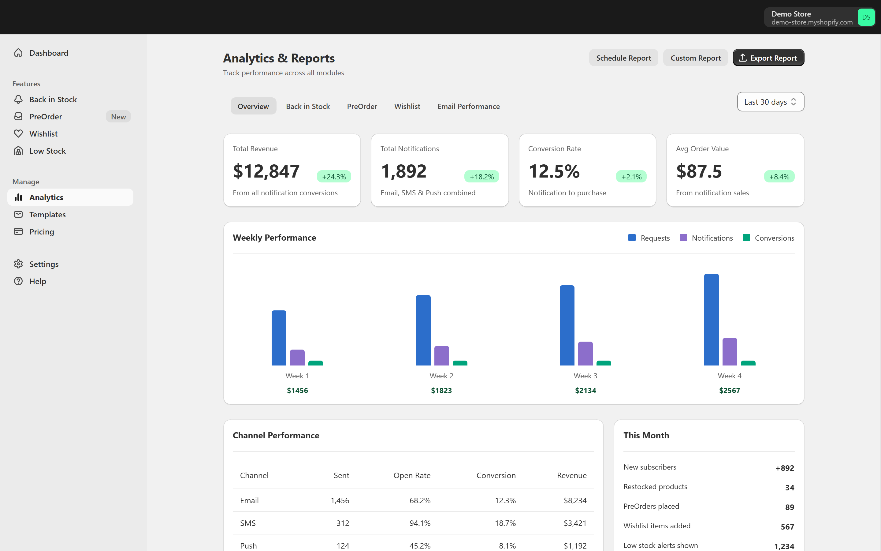Screen dimensions: 881x551
Task: Open Demo Store account menu
Action: click(820, 17)
